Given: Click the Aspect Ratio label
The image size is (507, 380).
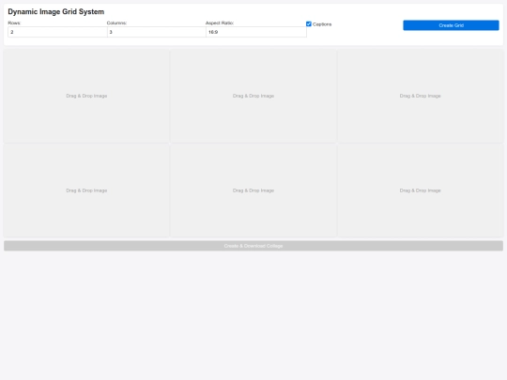Looking at the screenshot, I should click(220, 23).
